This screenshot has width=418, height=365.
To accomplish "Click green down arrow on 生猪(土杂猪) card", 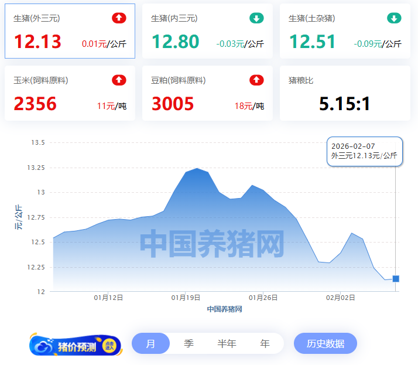I will tap(394, 18).
